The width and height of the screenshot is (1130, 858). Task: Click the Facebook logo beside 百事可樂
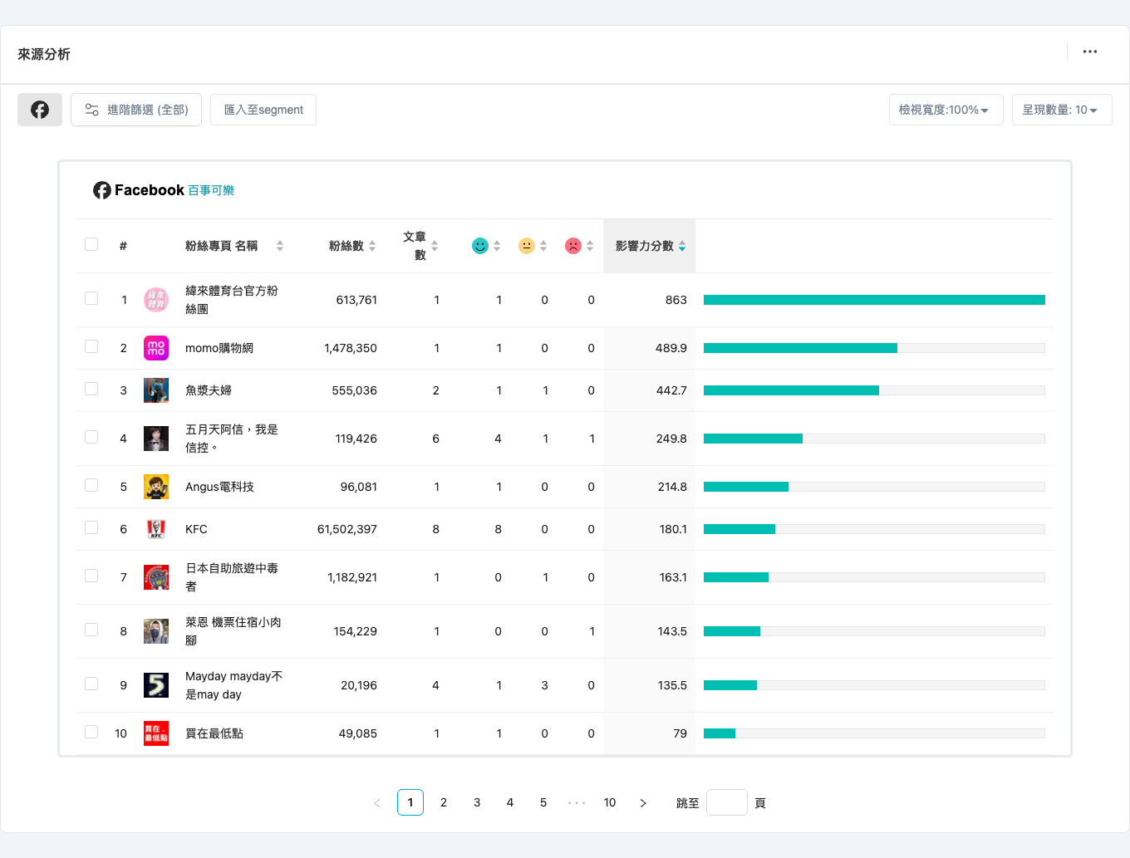[102, 190]
